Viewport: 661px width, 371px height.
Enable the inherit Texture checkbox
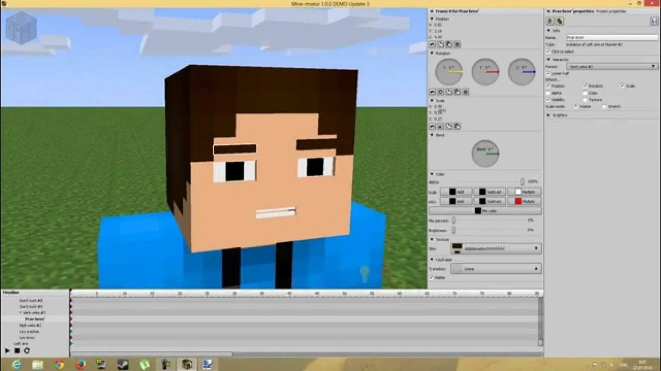click(x=585, y=99)
